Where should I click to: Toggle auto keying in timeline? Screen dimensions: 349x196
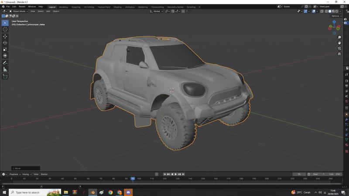pos(157,174)
